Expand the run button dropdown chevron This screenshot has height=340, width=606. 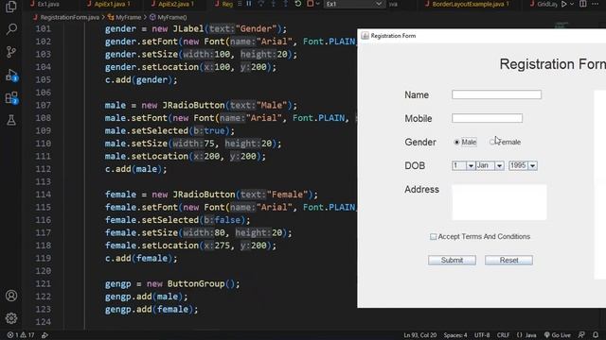coord(572,4)
